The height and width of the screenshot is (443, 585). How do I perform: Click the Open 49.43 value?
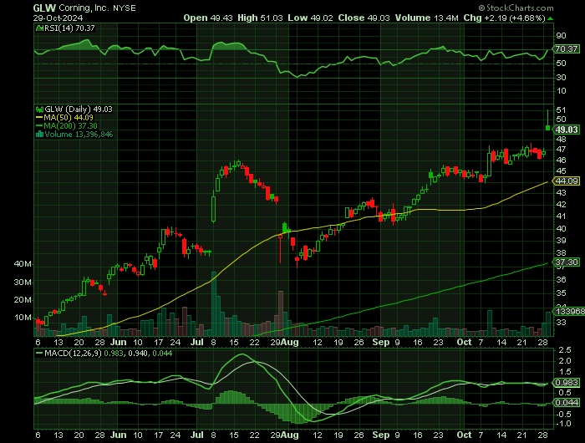(x=208, y=18)
